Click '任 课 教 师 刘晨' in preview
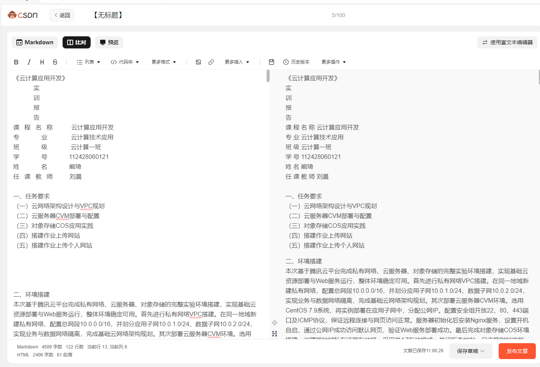Image resolution: width=540 pixels, height=367 pixels. tap(307, 177)
